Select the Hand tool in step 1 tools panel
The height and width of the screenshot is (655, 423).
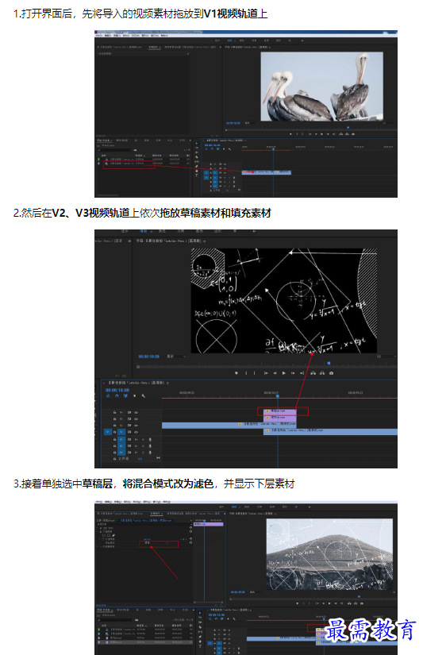(196, 171)
